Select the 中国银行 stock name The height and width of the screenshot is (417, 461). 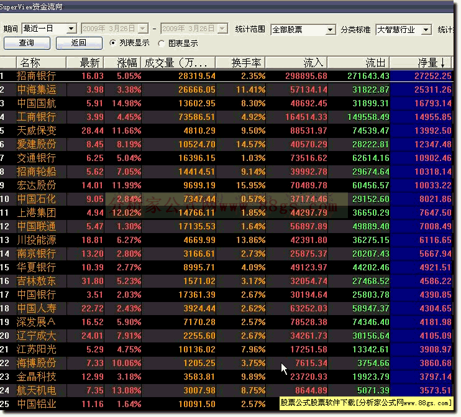[37, 295]
